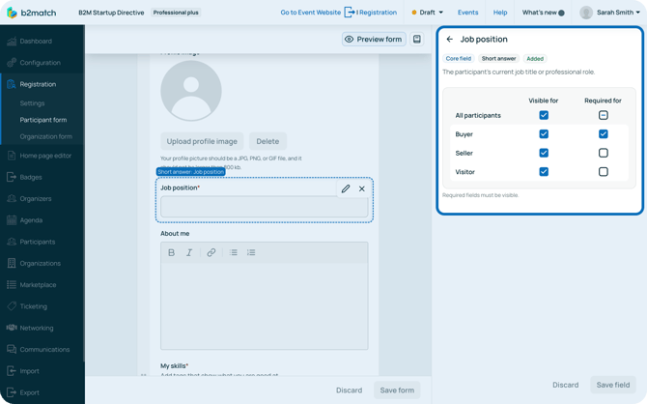
Task: Uncheck Visible for Seller checkbox
Action: tap(544, 153)
